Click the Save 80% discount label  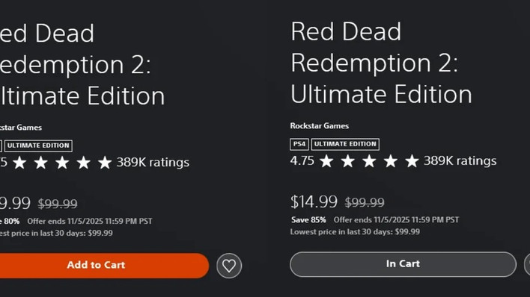pos(10,221)
